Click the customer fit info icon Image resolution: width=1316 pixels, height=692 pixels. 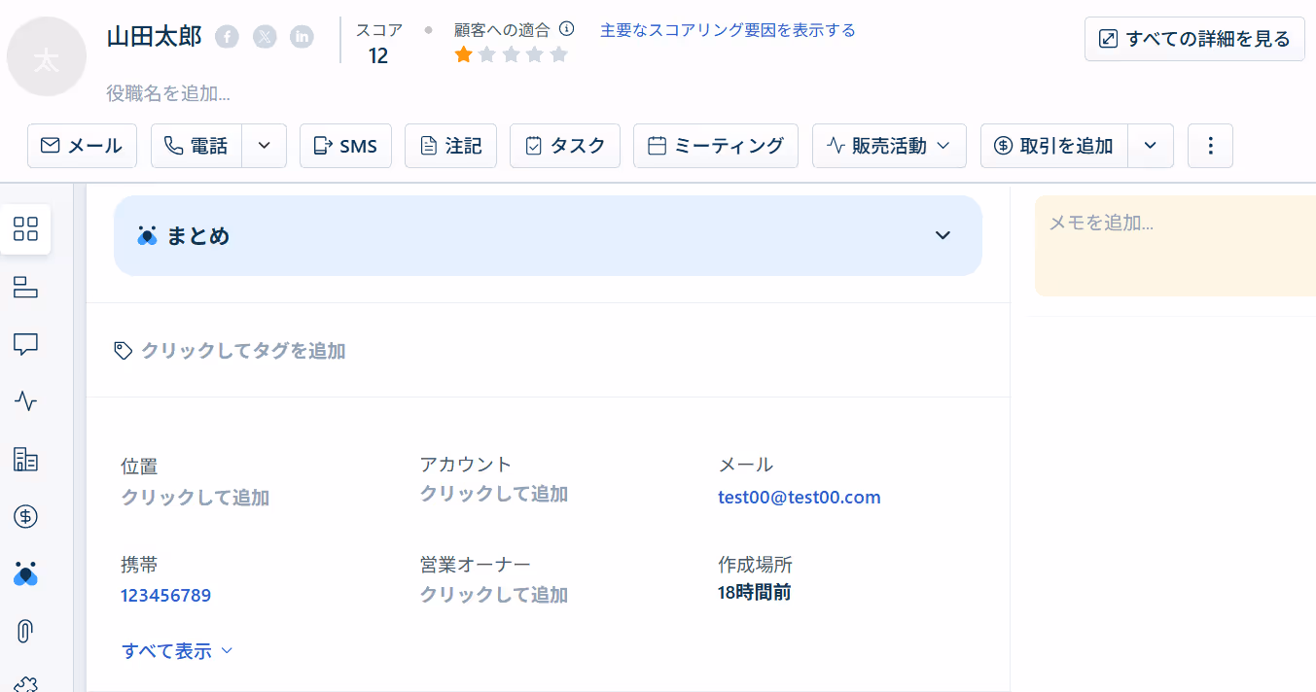click(567, 29)
